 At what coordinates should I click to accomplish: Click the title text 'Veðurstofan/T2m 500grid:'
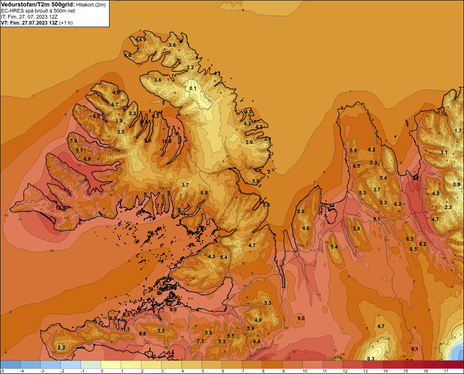click(x=38, y=5)
